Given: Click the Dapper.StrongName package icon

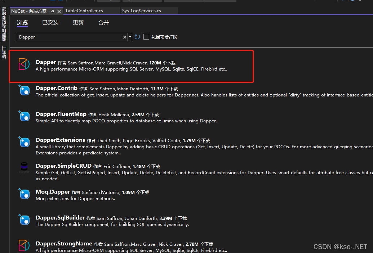Looking at the screenshot, I should 24,245.
